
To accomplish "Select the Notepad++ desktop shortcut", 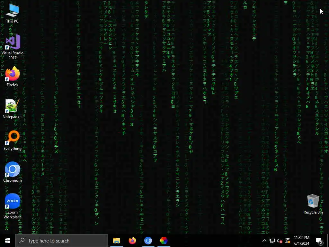I will pyautogui.click(x=13, y=109).
